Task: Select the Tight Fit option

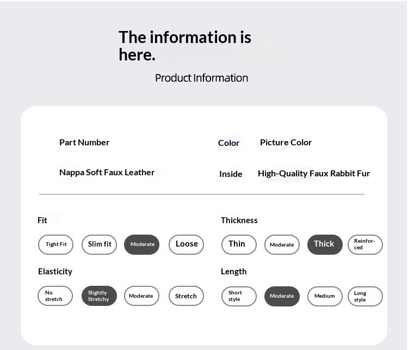Action: 55,244
